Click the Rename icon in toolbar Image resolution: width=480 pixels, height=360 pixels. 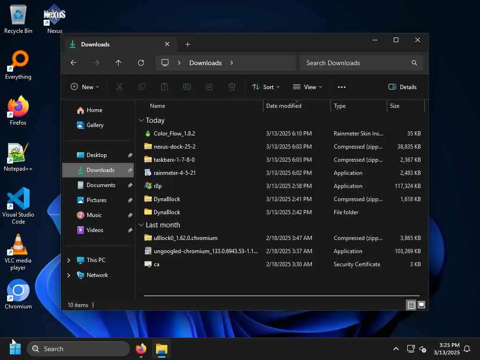tap(187, 87)
